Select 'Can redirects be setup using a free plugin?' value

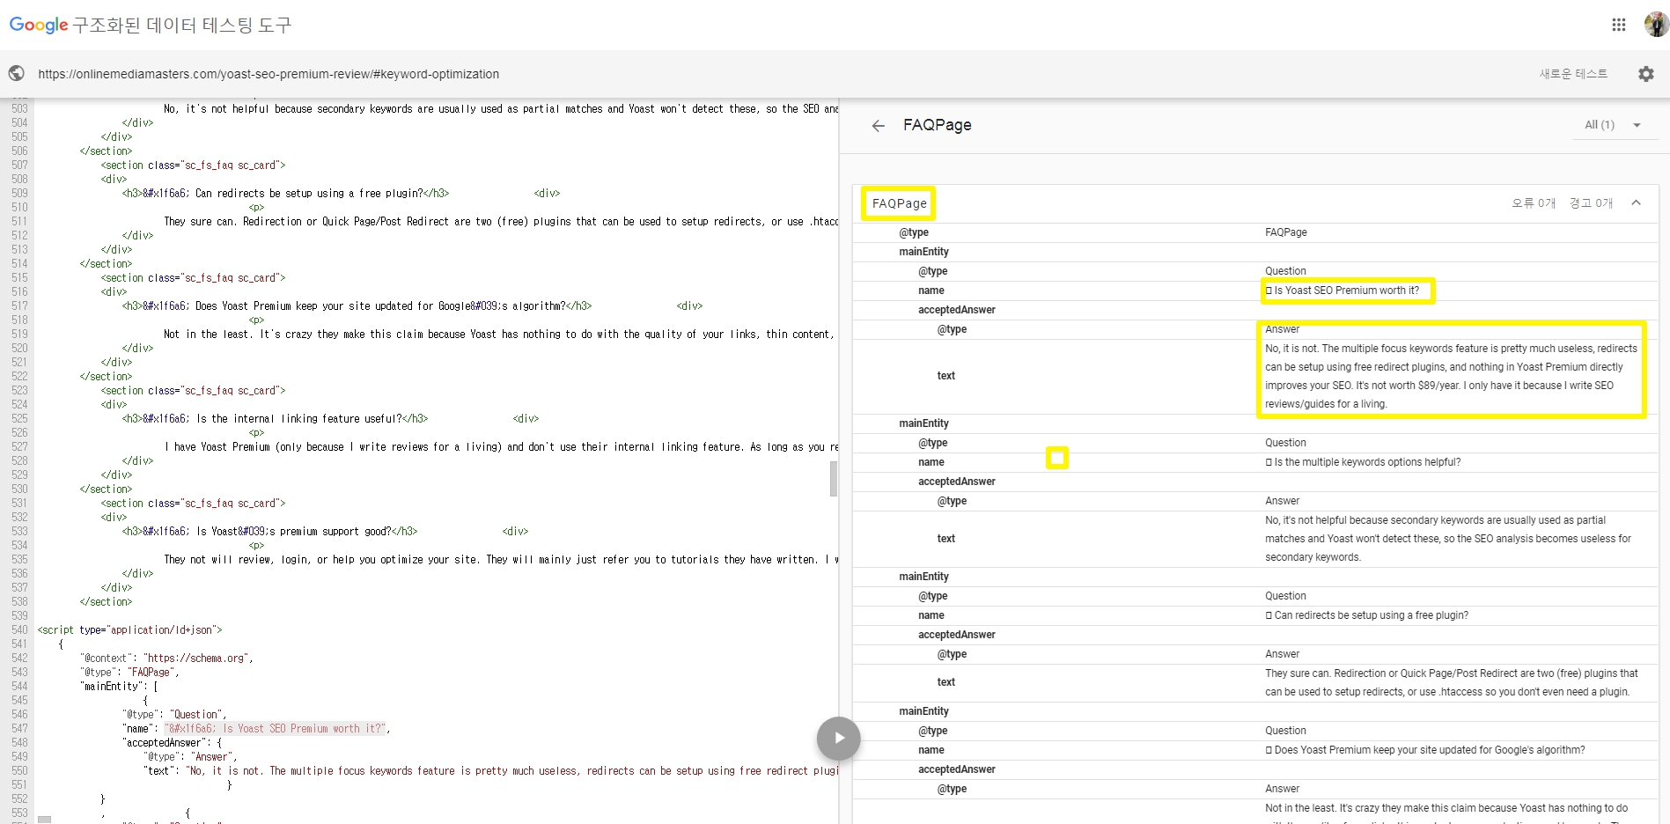tap(1367, 615)
